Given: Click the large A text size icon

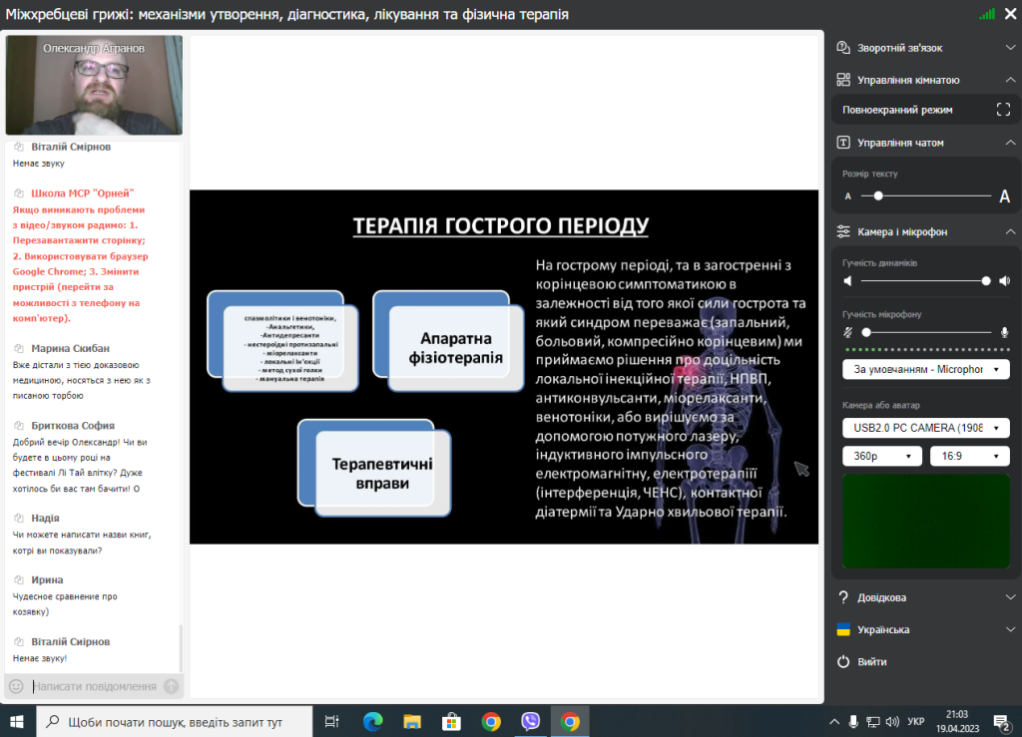Looking at the screenshot, I should tap(1004, 196).
